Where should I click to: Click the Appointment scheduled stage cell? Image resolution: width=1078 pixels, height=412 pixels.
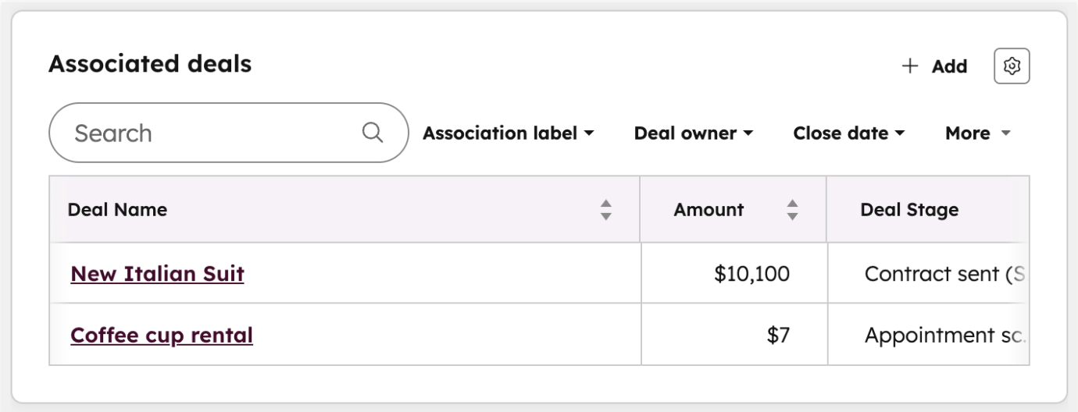coord(928,335)
